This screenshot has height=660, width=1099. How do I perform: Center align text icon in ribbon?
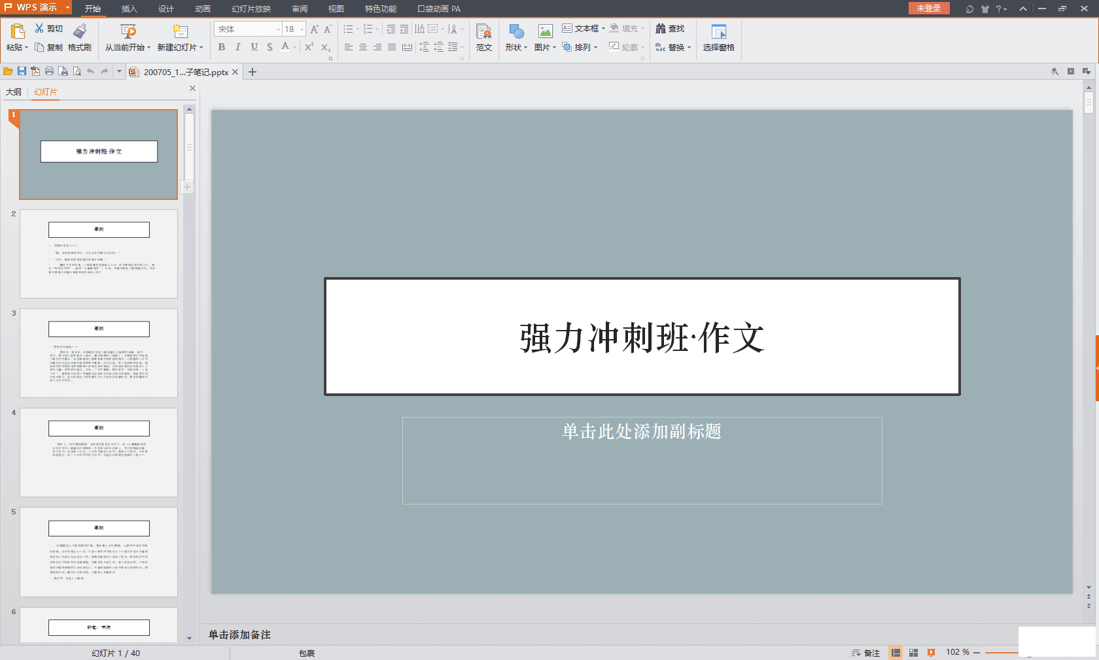click(363, 47)
